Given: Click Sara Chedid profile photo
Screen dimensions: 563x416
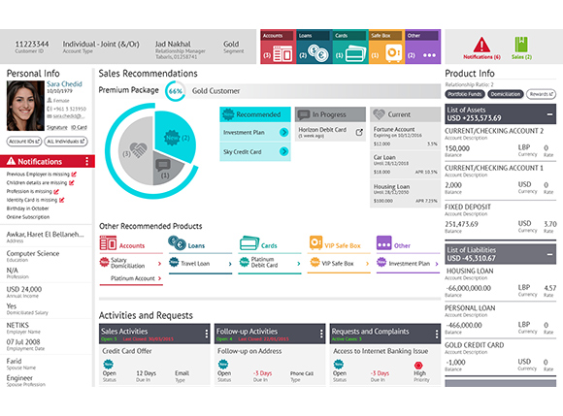Looking at the screenshot, I should tap(25, 106).
